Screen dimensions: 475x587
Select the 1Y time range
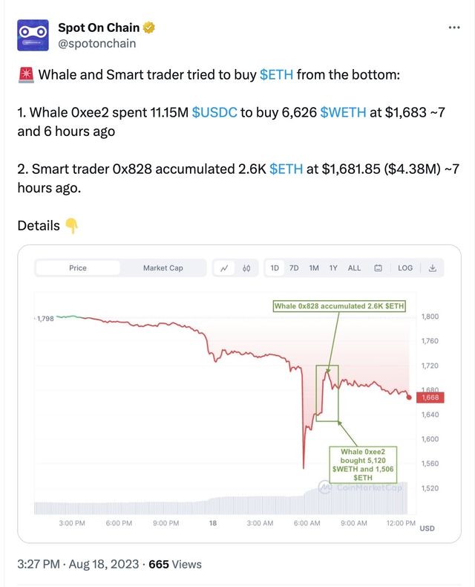(333, 268)
